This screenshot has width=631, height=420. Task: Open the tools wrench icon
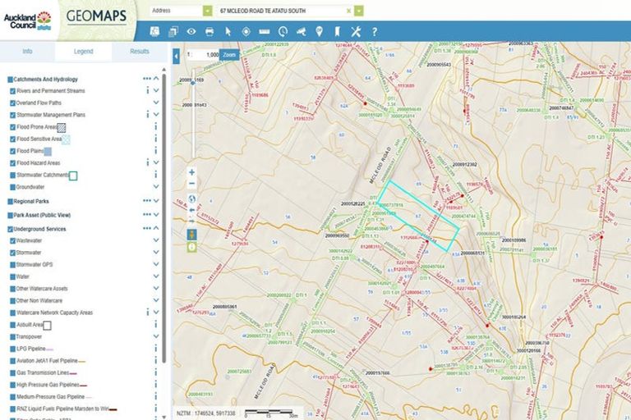pyautogui.click(x=356, y=31)
